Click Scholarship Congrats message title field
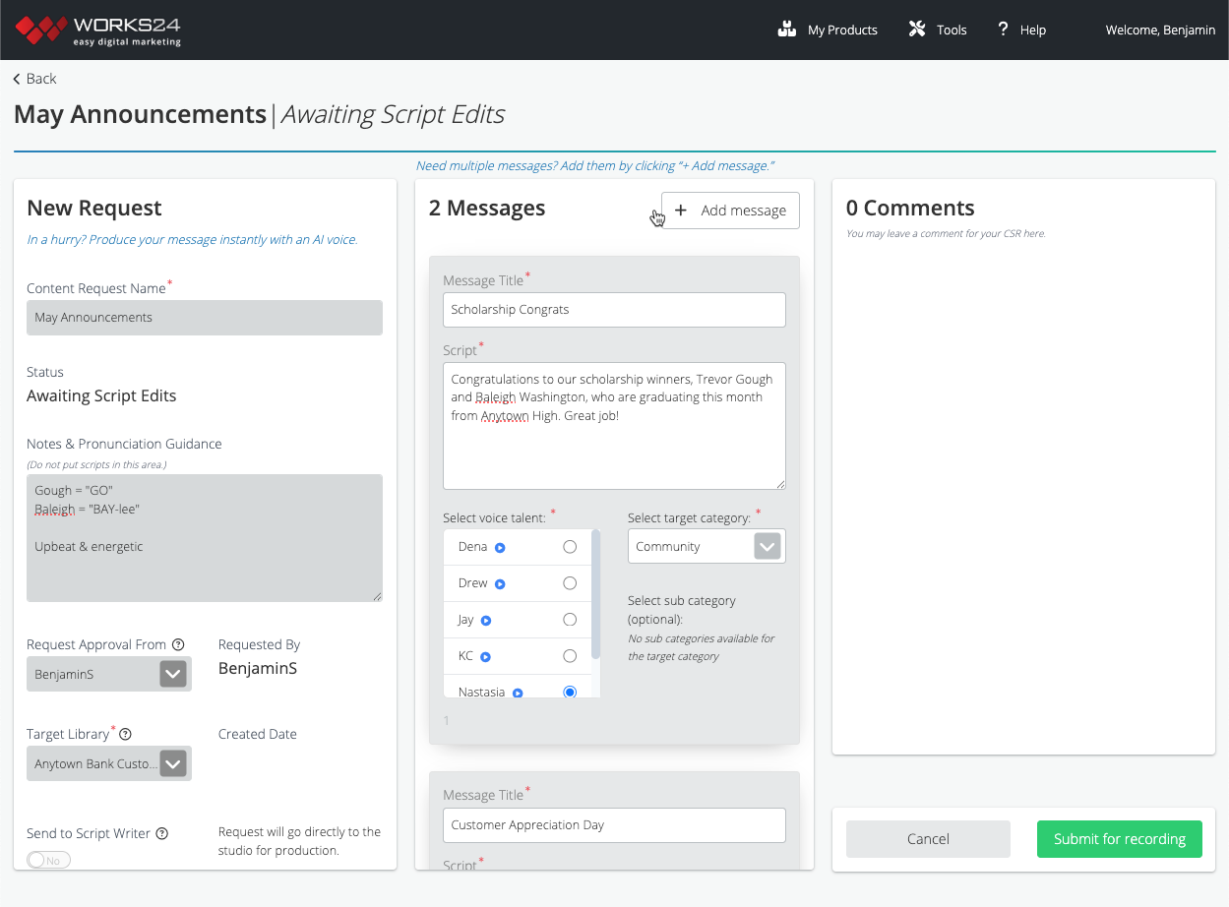This screenshot has width=1229, height=907. click(x=614, y=310)
